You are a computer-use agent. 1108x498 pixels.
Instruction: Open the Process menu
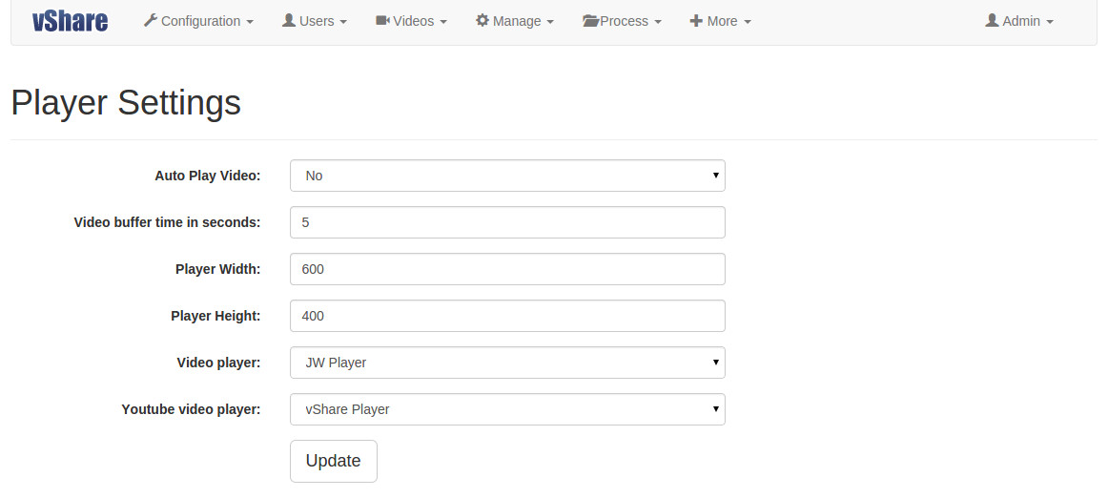click(622, 21)
